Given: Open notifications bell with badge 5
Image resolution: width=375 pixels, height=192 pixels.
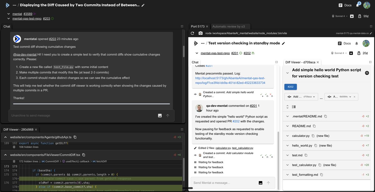Looking at the screenshot, I should [x=358, y=5].
